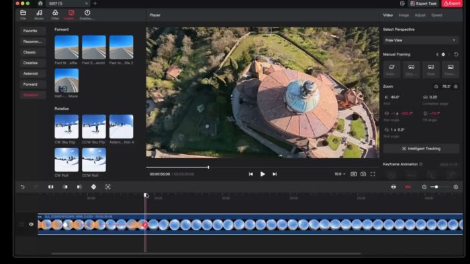Mute the video track audio
Image resolution: width=470 pixels, height=264 pixels.
click(x=31, y=224)
